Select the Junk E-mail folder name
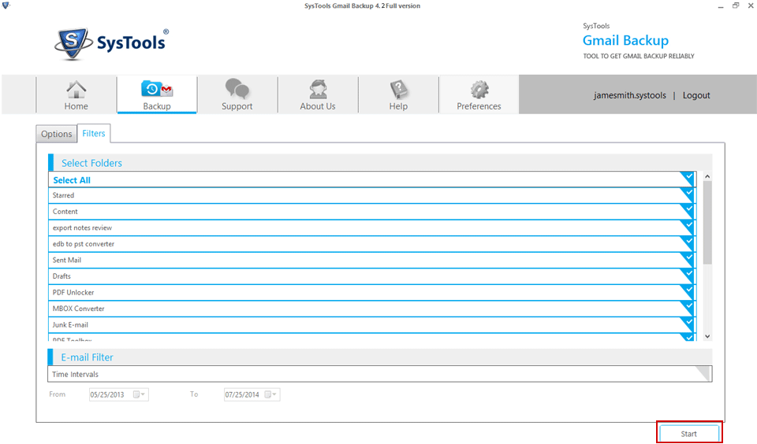The image size is (757, 444). [70, 325]
